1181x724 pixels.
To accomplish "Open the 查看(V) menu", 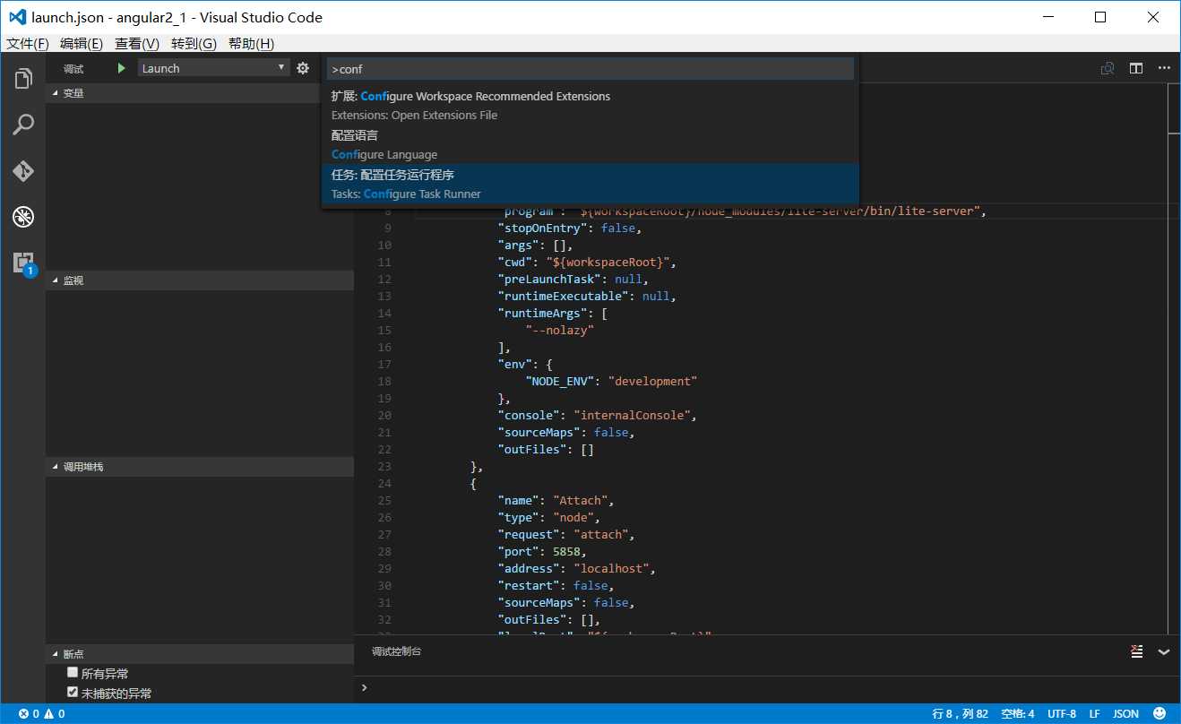I will click(x=137, y=44).
